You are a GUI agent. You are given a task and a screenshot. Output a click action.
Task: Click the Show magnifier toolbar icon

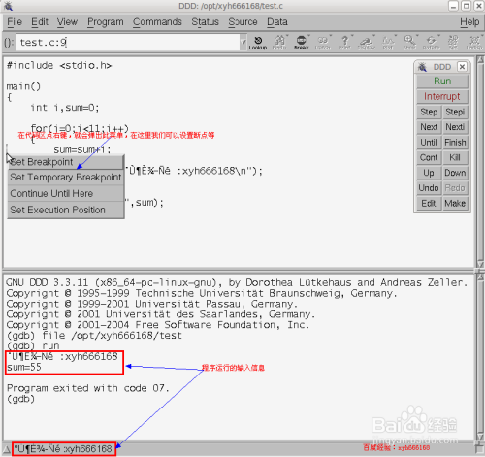coord(409,43)
